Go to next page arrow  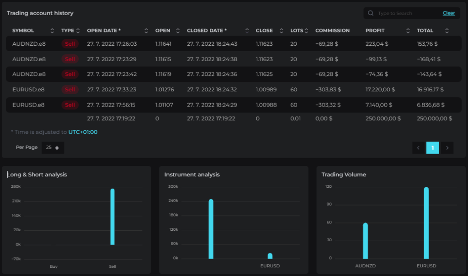pyautogui.click(x=447, y=148)
